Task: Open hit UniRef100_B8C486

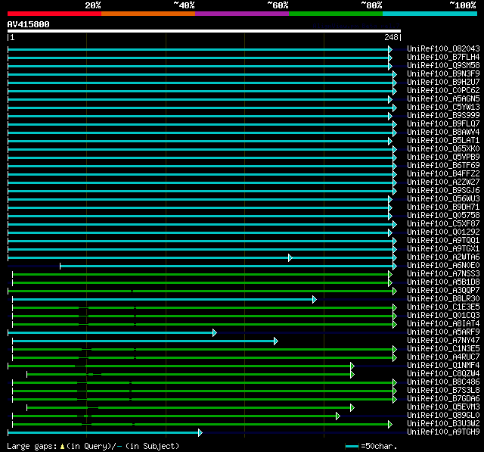Action: [x=443, y=382]
